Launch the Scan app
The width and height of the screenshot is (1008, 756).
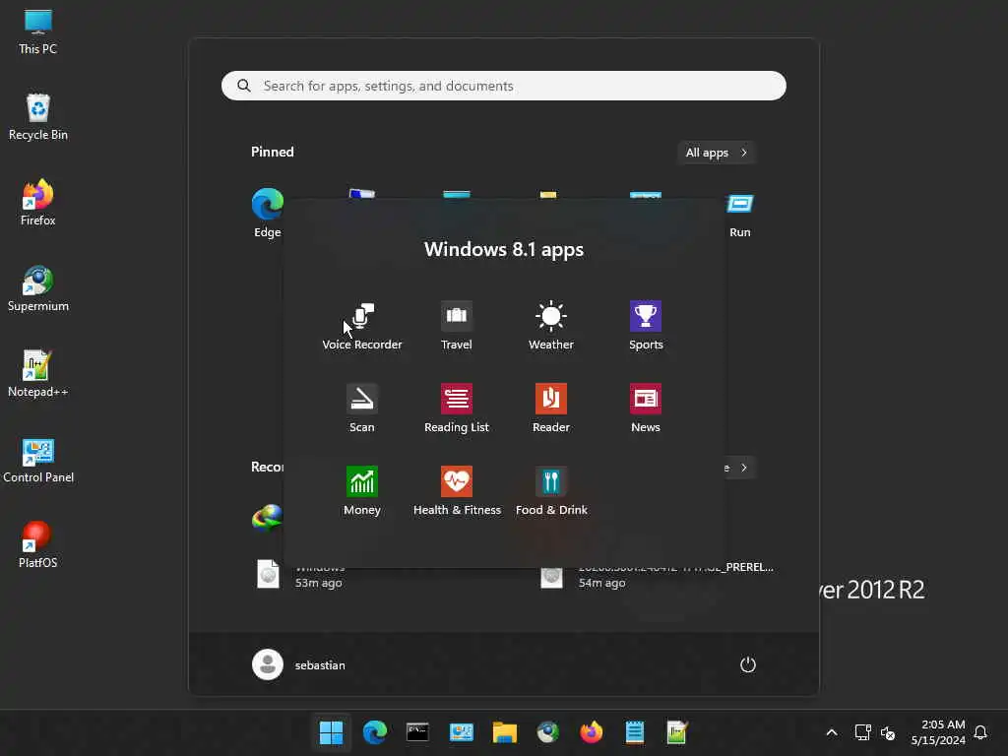(x=362, y=409)
